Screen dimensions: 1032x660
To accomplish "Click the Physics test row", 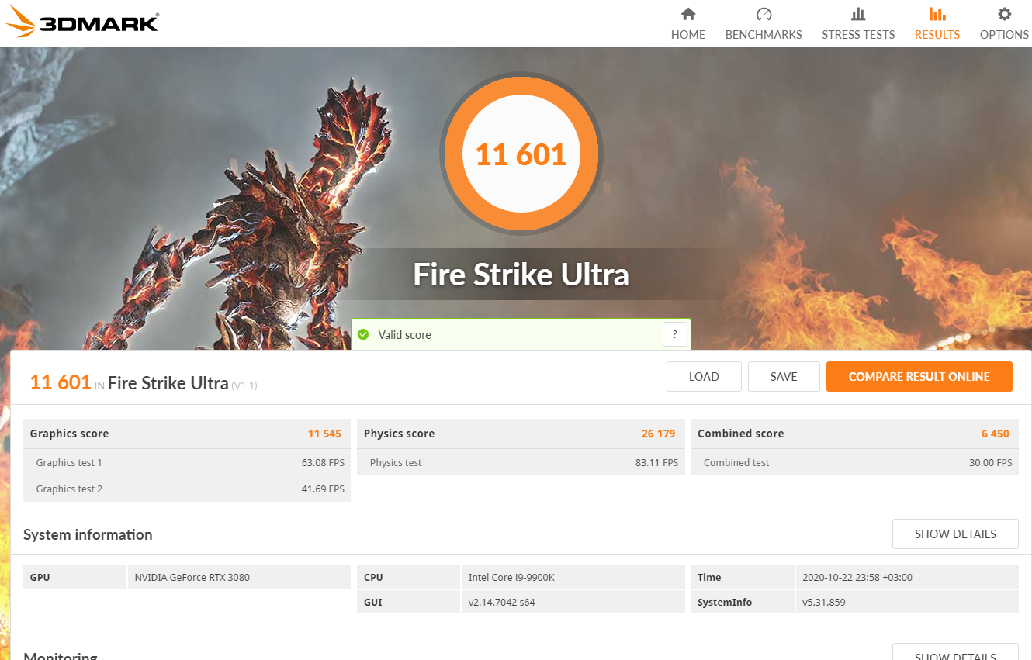I will 521,462.
